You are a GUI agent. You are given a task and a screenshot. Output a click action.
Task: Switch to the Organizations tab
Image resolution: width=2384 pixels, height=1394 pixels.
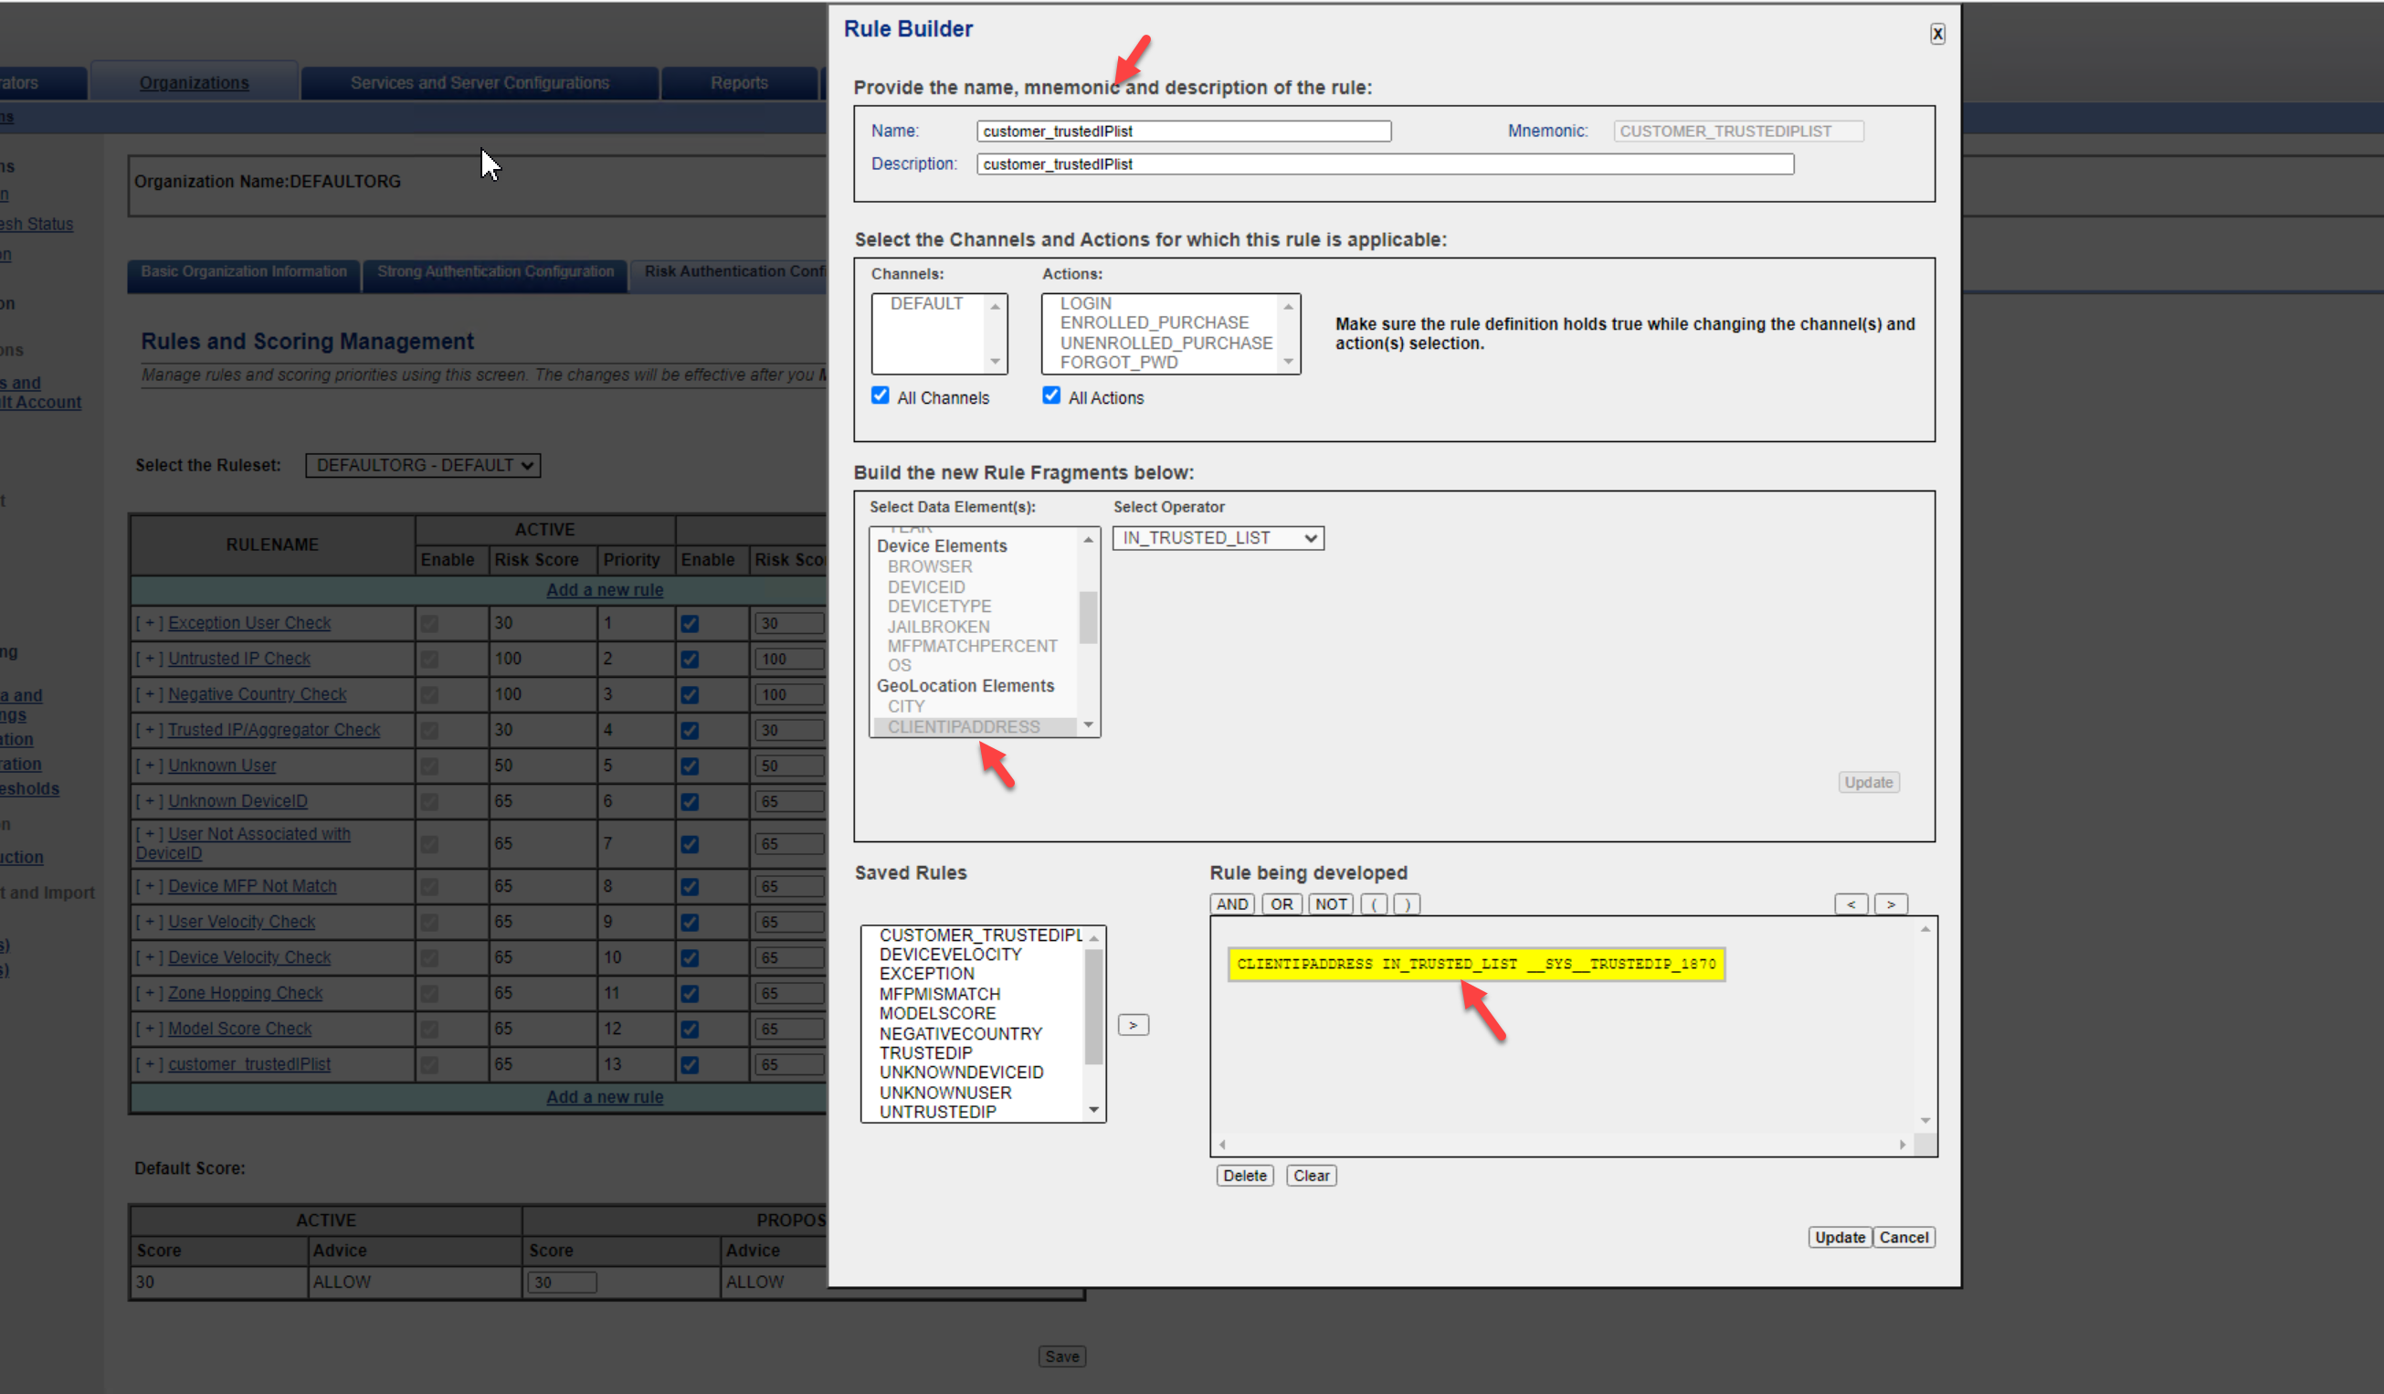(x=194, y=82)
